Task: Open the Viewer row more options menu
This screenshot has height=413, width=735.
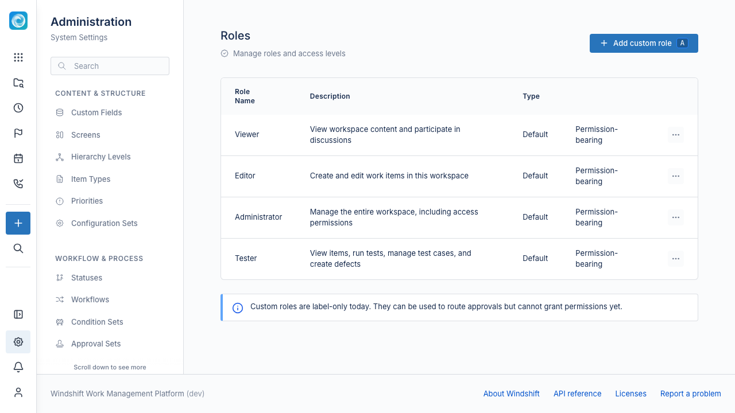Action: pos(676,135)
